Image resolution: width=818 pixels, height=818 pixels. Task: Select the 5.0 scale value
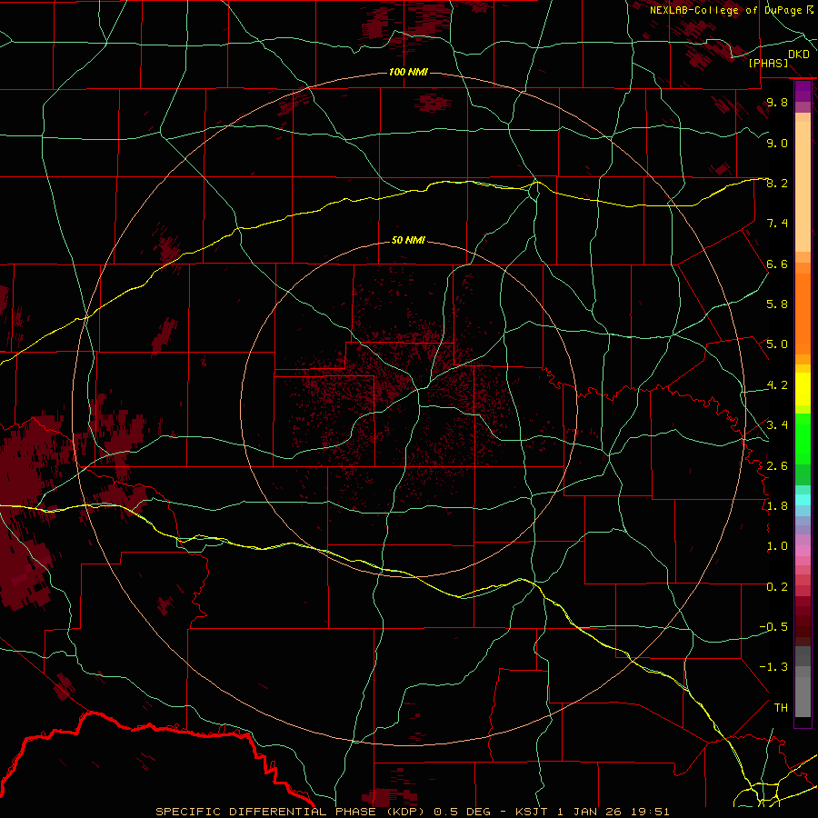tap(777, 344)
